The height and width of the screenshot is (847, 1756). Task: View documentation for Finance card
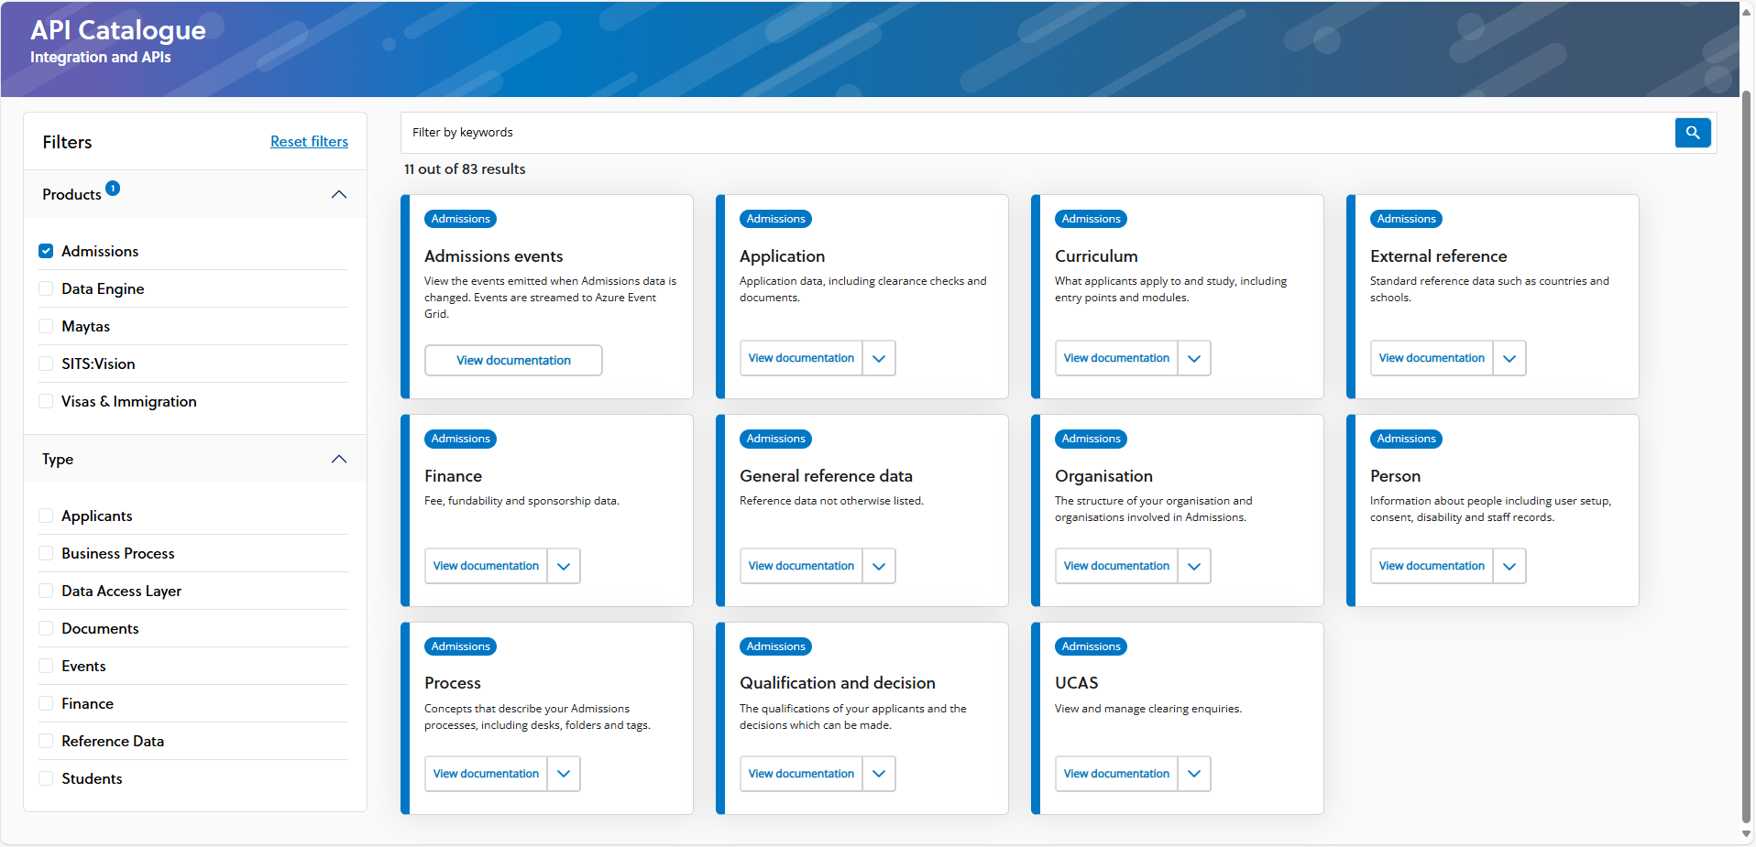coord(486,566)
